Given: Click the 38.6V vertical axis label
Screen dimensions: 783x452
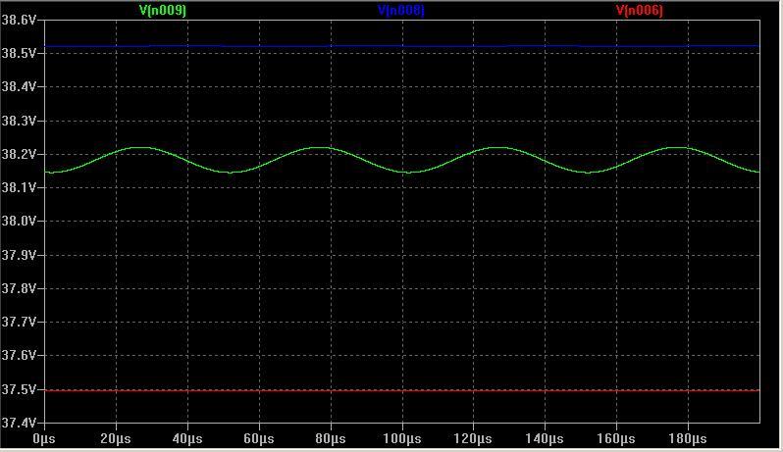Looking at the screenshot, I should 19,20.
